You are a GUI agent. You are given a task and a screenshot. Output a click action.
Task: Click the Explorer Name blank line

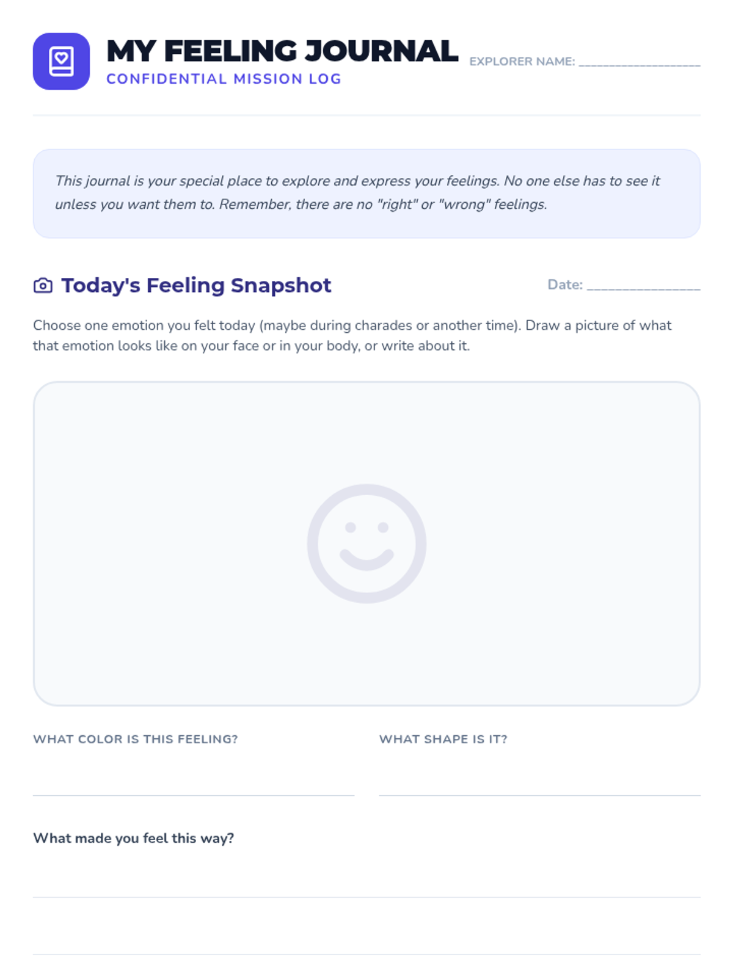pyautogui.click(x=639, y=62)
